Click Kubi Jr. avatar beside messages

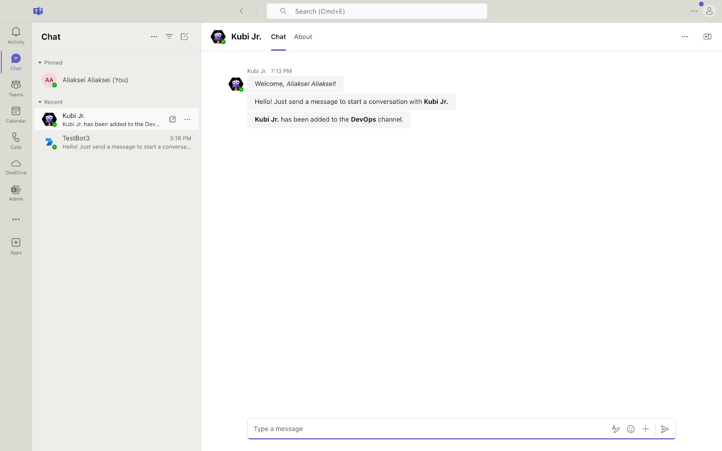click(x=236, y=84)
